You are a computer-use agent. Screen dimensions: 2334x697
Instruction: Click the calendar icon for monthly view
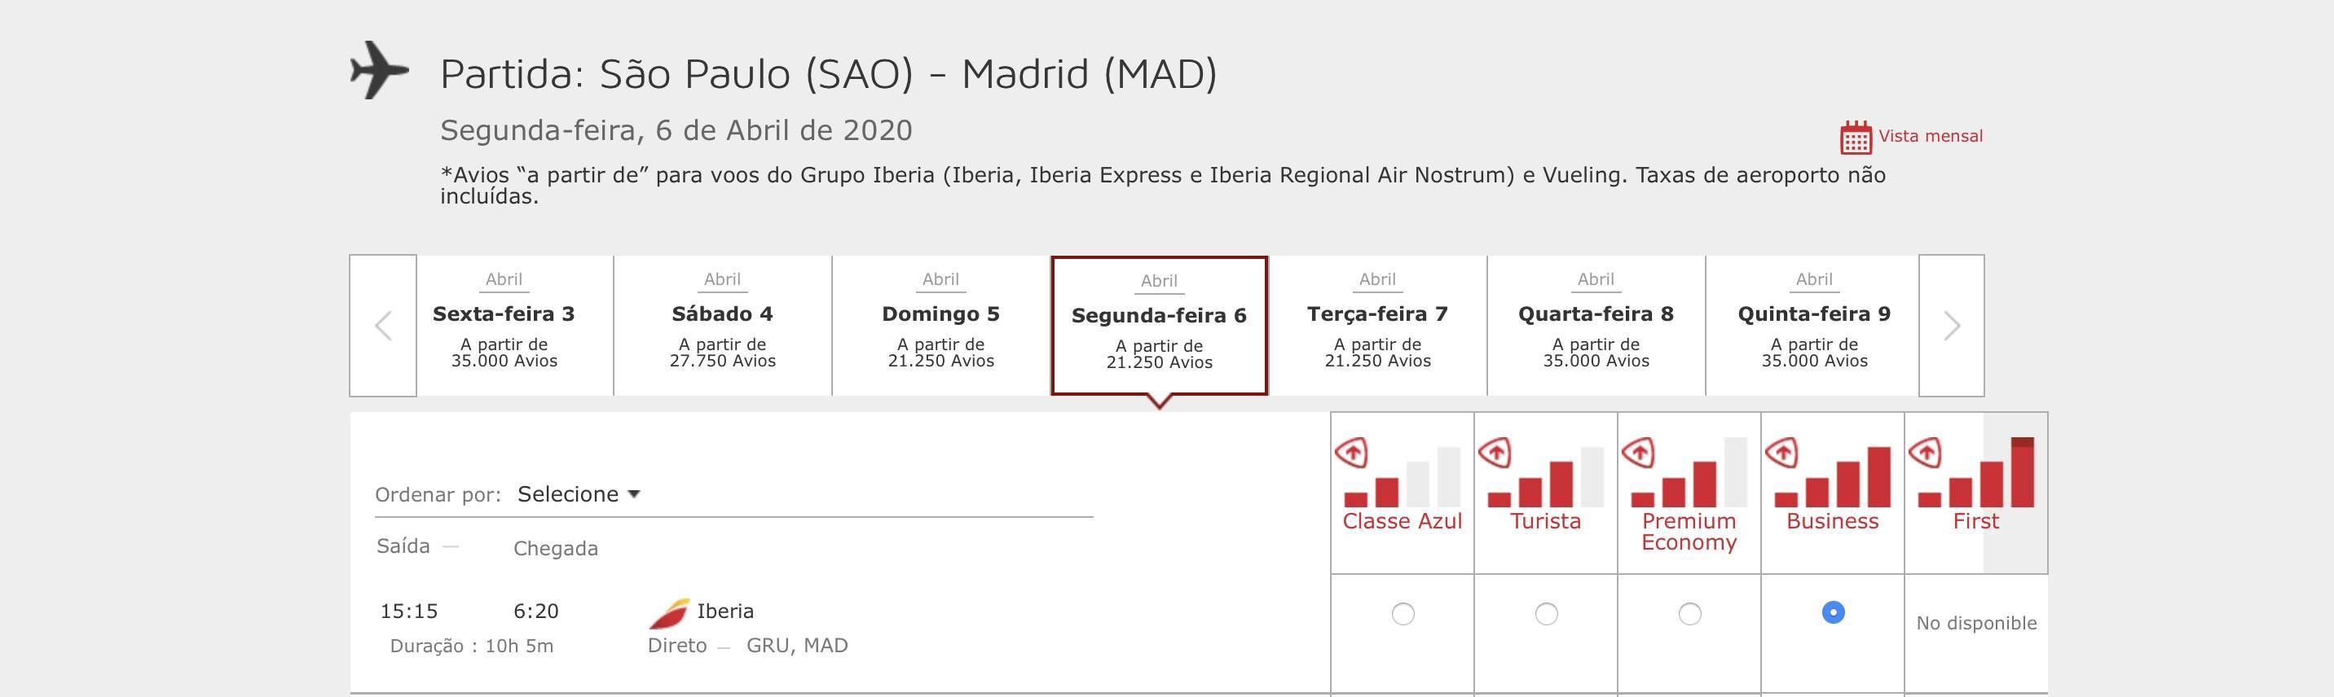point(1856,138)
